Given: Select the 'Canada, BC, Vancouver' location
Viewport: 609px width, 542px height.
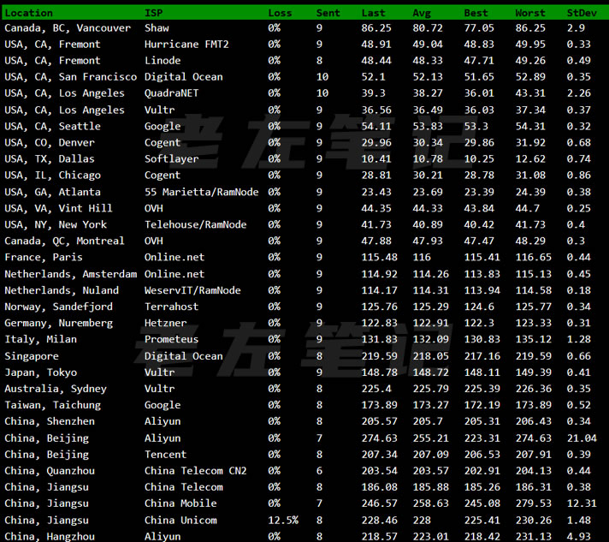Looking at the screenshot, I should (68, 28).
